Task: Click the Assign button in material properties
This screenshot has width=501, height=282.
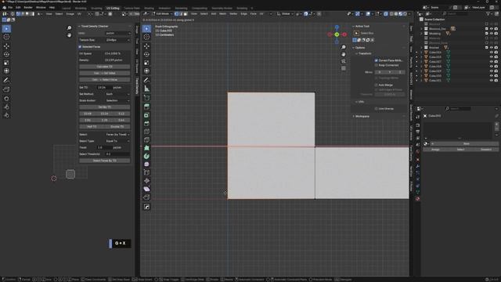Action: [x=435, y=150]
